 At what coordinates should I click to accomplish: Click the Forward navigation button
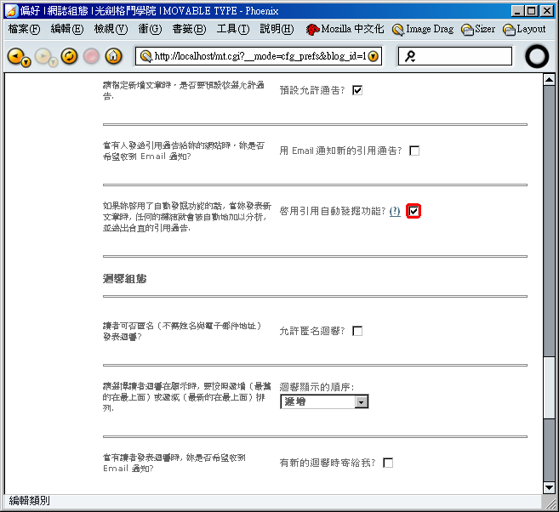[43, 56]
